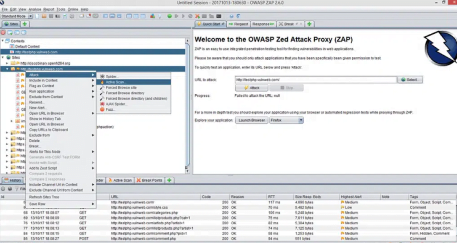Select AJAX Spider... from submenu
Image resolution: width=457 pixels, height=243 pixels.
[134, 104]
